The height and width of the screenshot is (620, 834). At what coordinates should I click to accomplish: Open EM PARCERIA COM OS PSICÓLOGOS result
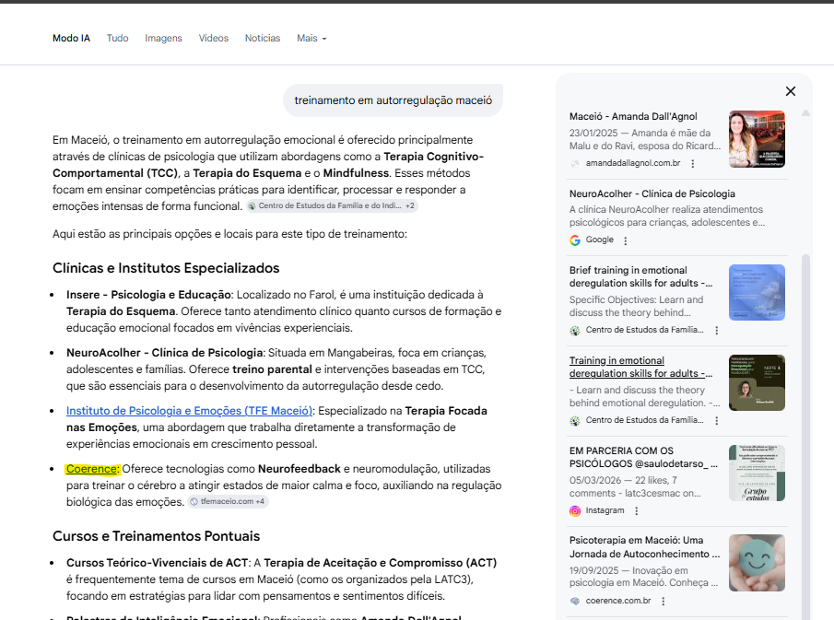643,457
